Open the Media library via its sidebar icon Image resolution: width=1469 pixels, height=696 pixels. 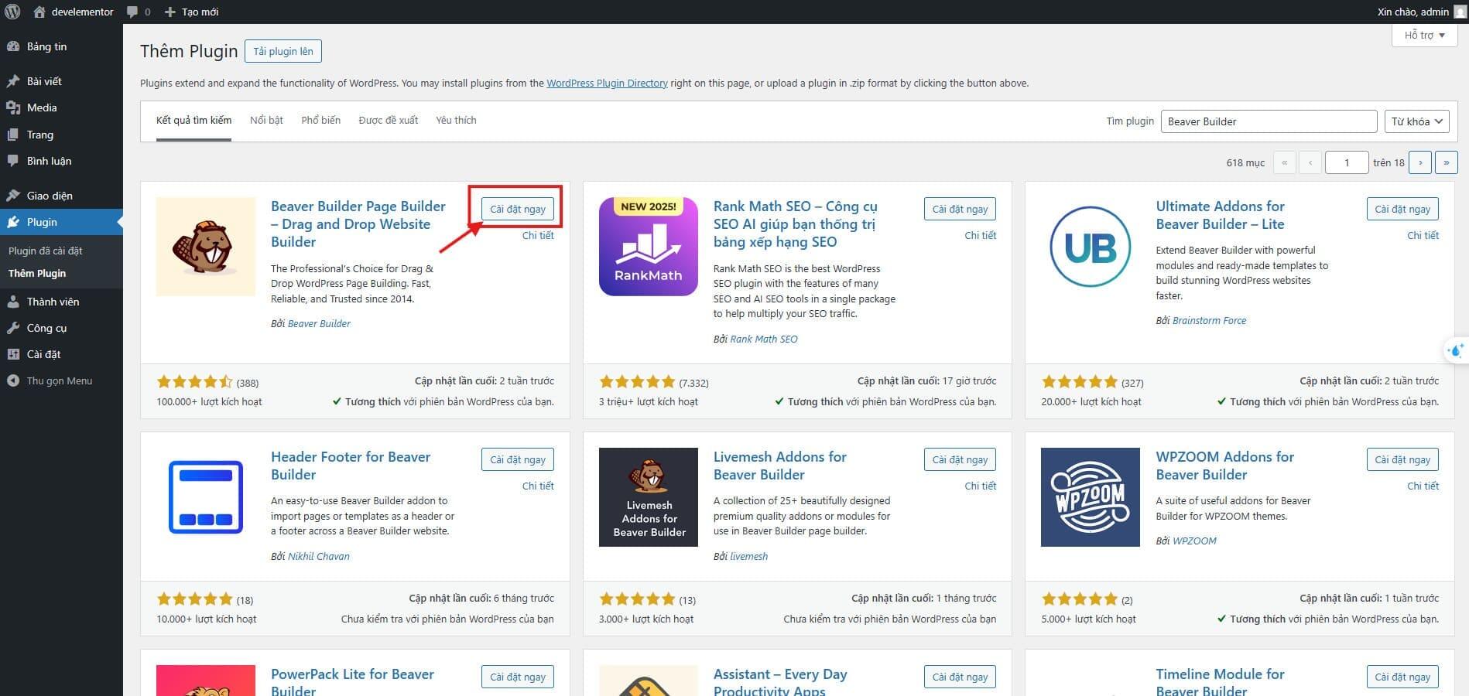point(13,107)
